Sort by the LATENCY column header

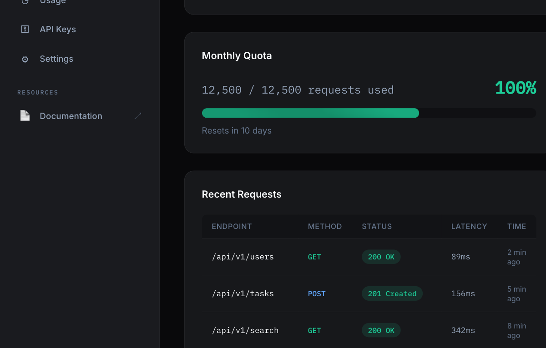point(469,226)
